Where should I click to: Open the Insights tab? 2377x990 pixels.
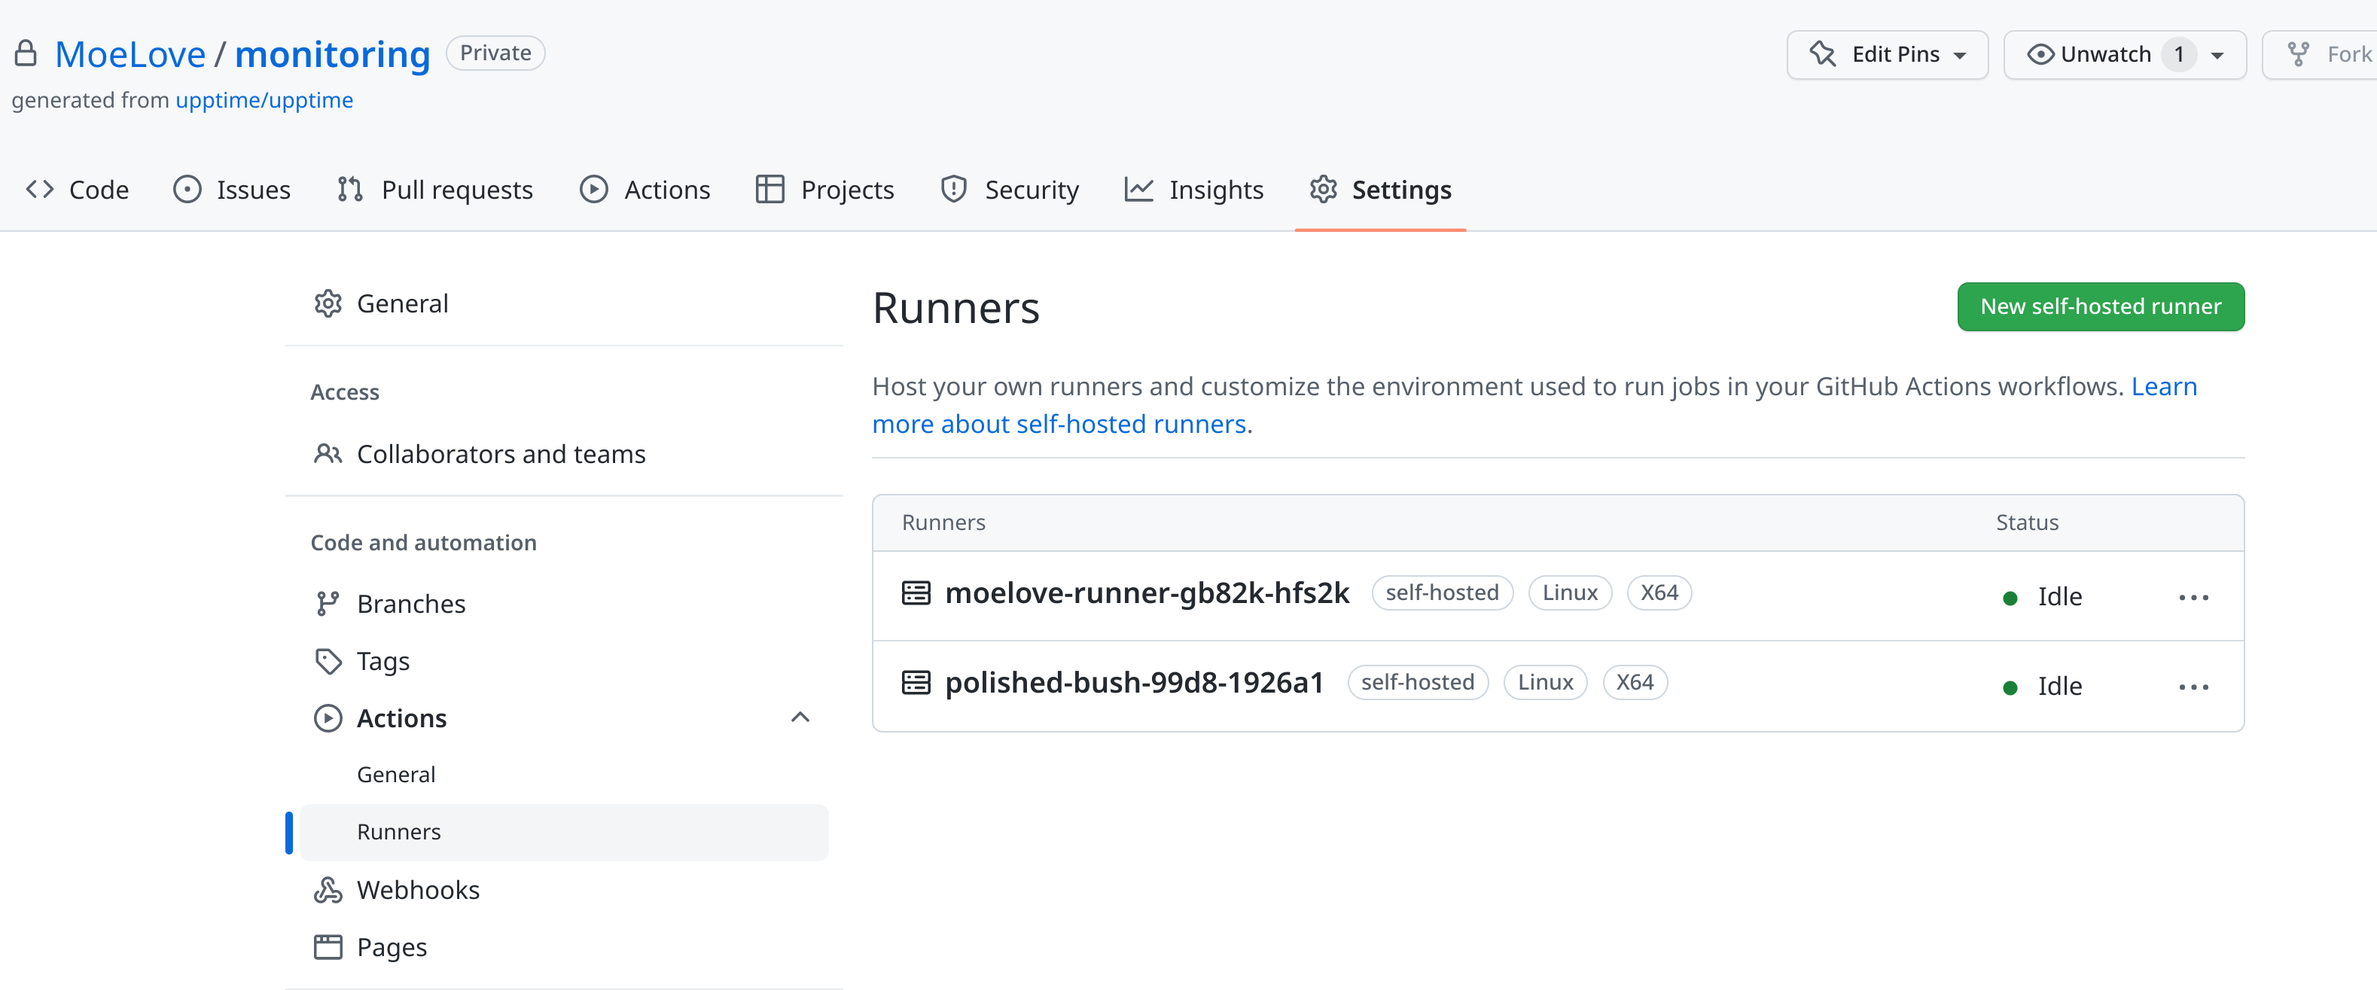click(1194, 189)
